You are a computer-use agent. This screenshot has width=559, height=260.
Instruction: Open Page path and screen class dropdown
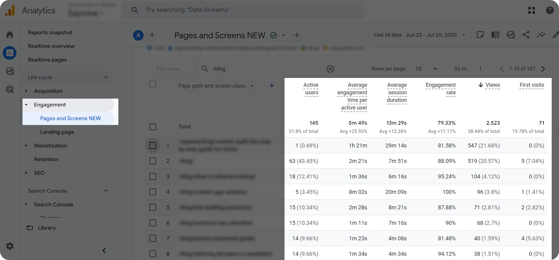[217, 86]
